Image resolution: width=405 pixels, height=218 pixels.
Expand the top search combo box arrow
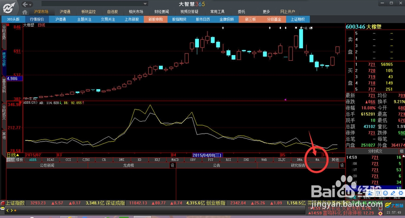point(145,4)
